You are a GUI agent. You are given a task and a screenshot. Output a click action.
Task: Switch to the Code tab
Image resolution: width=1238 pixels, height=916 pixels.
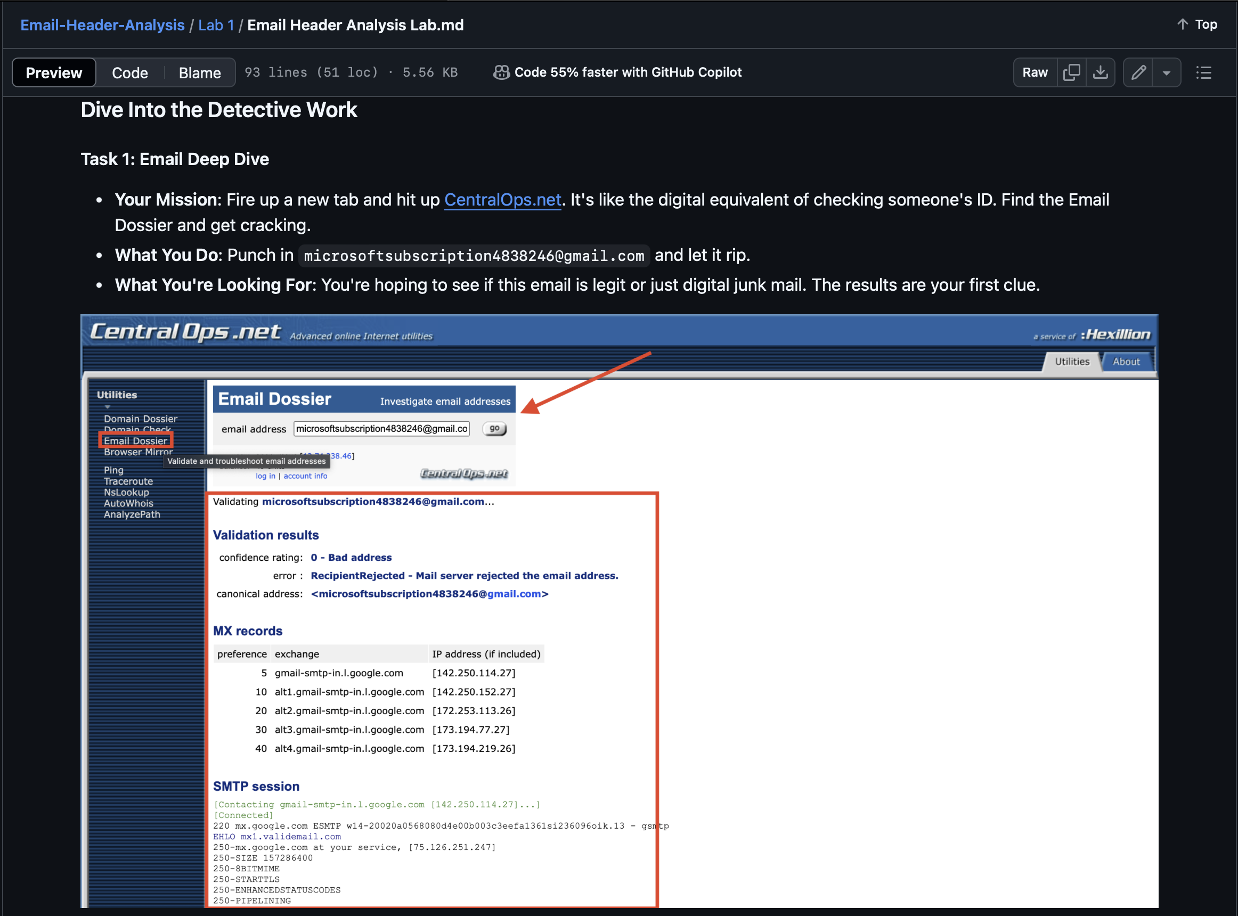pyautogui.click(x=130, y=72)
